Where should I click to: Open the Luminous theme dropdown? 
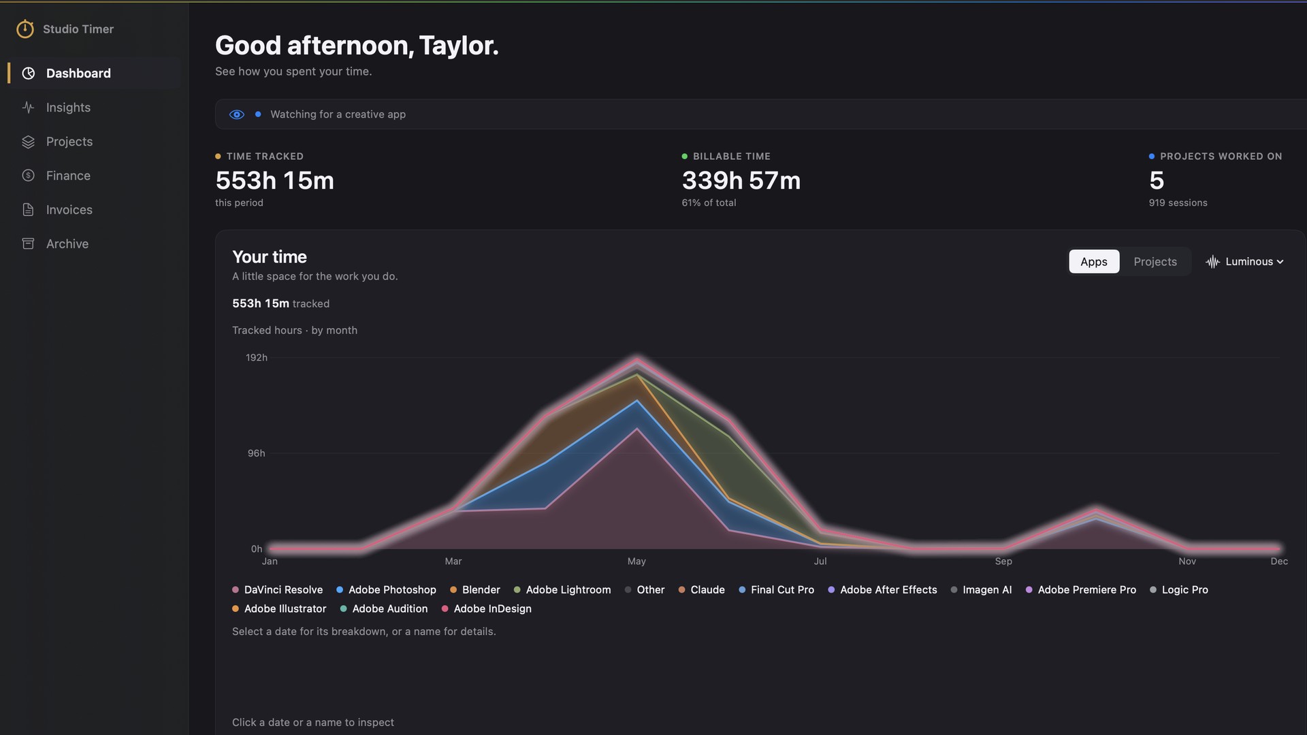pyautogui.click(x=1245, y=262)
